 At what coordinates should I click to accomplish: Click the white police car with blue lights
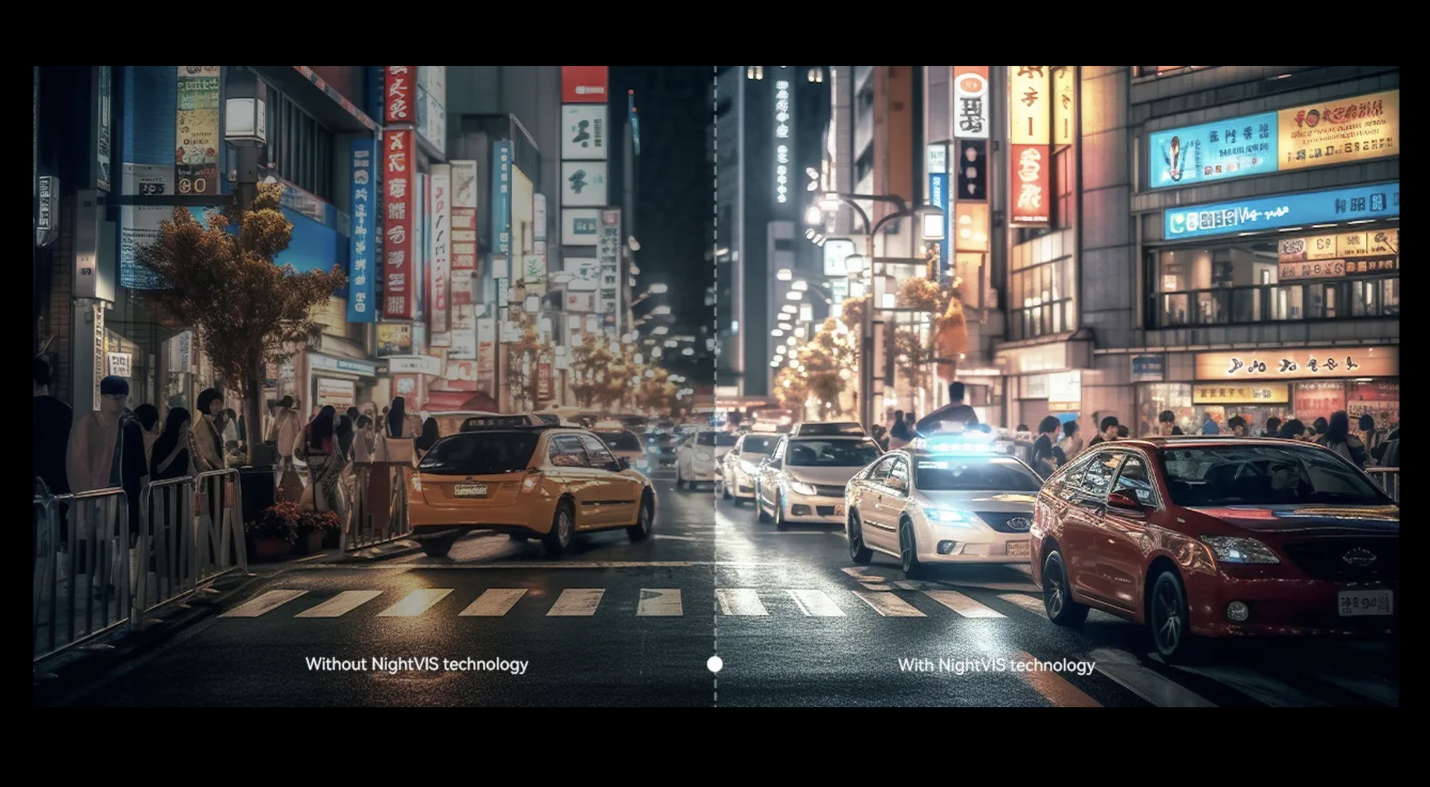942,503
